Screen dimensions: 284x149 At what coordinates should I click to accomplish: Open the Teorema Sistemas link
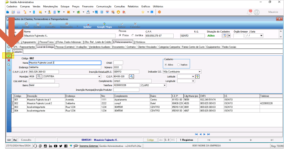(89, 146)
